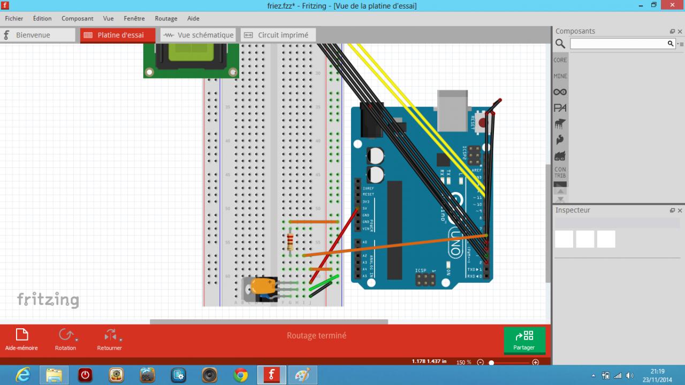Open Internet Explorer from the taskbar
Screen dimensions: 685x385
[x=23, y=375]
